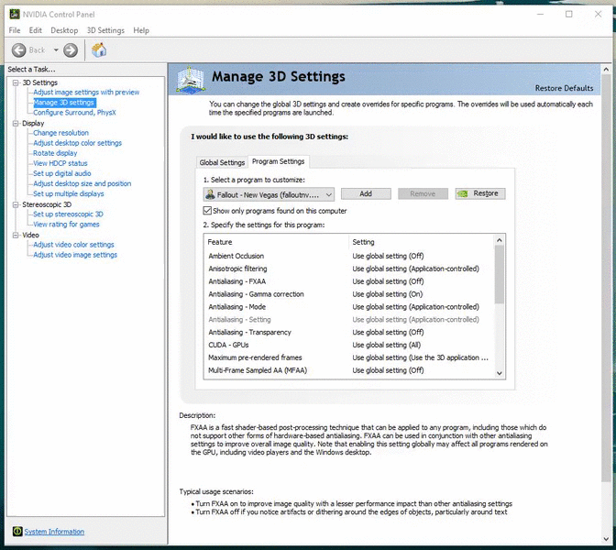Open the 3D Settings menu
The width and height of the screenshot is (616, 550).
[x=105, y=30]
